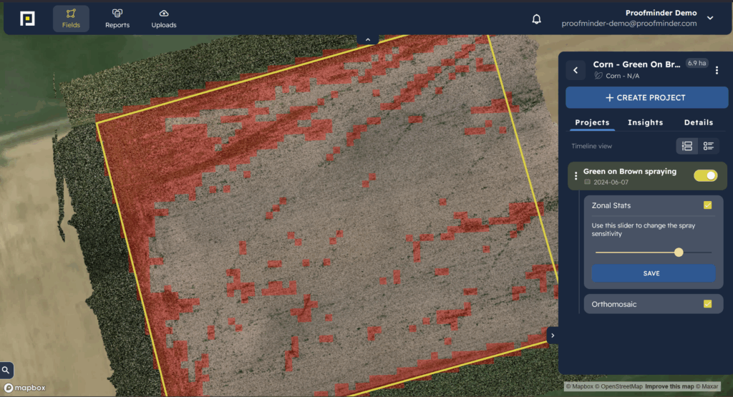The height and width of the screenshot is (397, 733).
Task: Collapse the top navigation bar chevron
Action: coord(368,40)
